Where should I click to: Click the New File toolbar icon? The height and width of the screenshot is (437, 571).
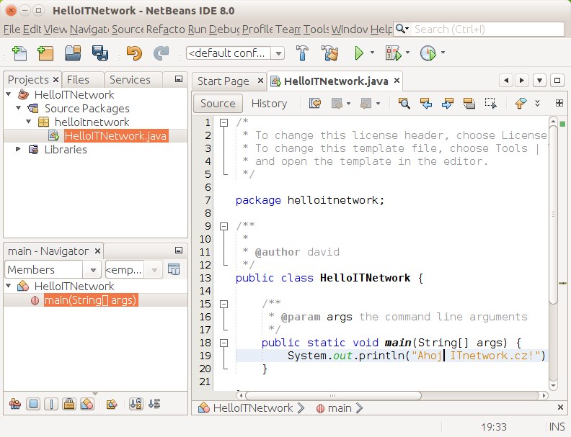[x=19, y=53]
